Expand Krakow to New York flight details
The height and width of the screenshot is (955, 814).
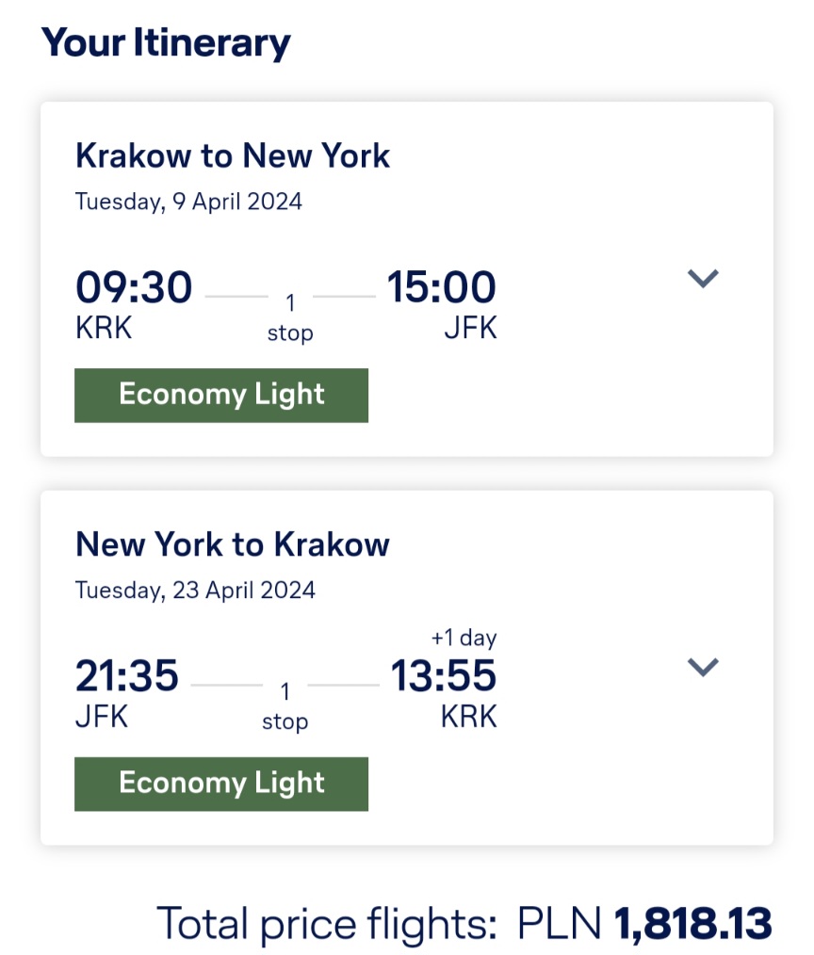(703, 279)
